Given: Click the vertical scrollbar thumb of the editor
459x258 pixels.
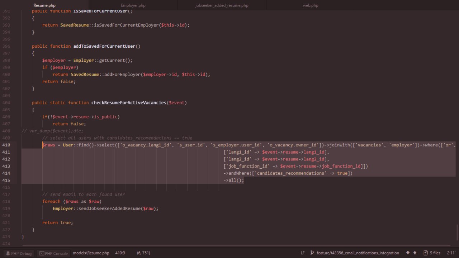Looking at the screenshot, I should point(457,232).
